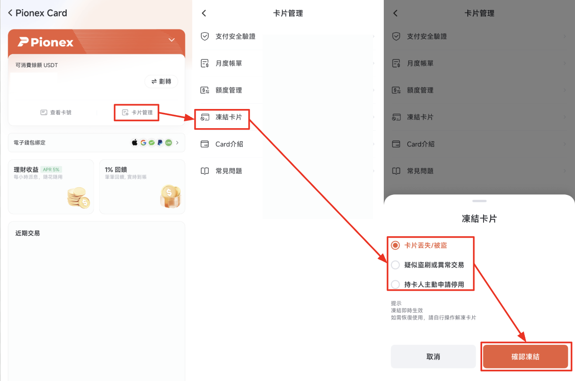Expand the 常見問題 chevron in middle panel
This screenshot has width=575, height=381.
tap(374, 171)
